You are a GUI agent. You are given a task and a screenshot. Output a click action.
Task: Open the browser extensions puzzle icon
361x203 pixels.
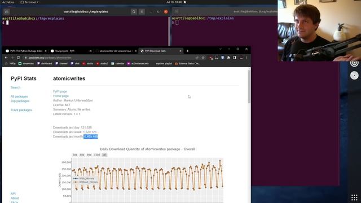pos(228,58)
